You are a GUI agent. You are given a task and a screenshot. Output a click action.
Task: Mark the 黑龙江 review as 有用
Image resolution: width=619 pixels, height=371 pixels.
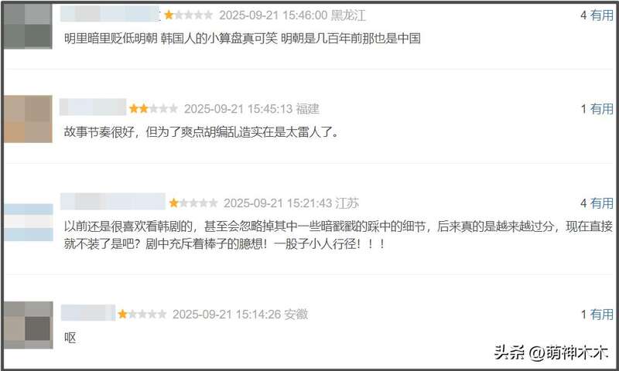[602, 15]
